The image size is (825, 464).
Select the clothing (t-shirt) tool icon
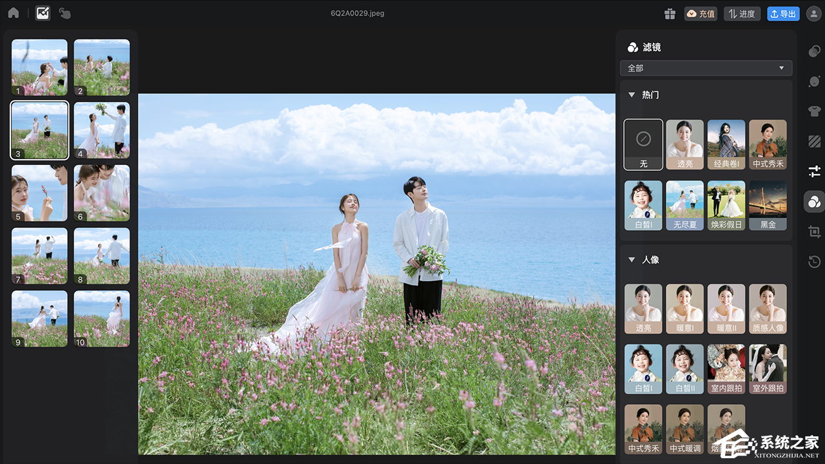[x=814, y=111]
